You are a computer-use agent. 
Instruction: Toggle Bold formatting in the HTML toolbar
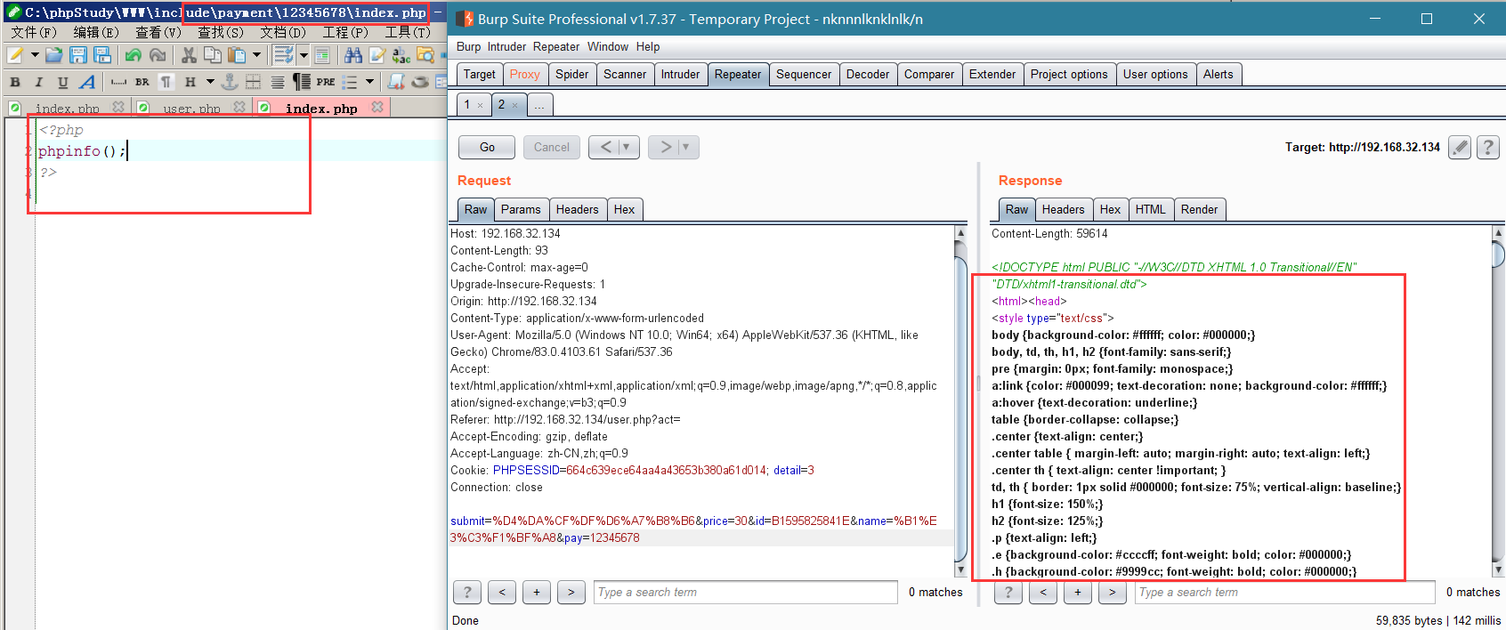14,82
